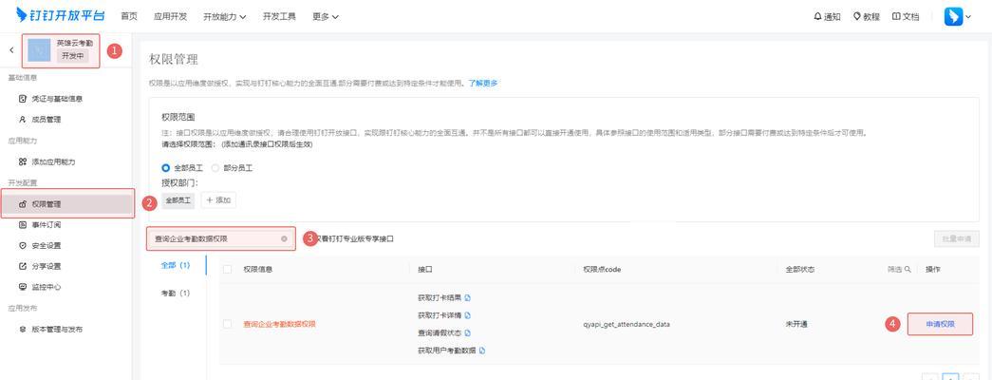This screenshot has height=380, width=992.
Task: Check the 查询企业考勤数据权限 row checkbox
Action: point(227,324)
